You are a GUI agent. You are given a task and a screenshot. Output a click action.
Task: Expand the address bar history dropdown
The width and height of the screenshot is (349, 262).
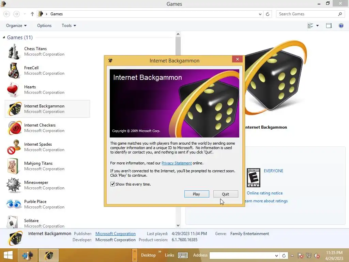point(260,14)
